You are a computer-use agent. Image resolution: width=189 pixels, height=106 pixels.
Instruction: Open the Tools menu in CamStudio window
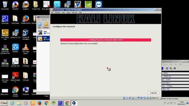171,64
